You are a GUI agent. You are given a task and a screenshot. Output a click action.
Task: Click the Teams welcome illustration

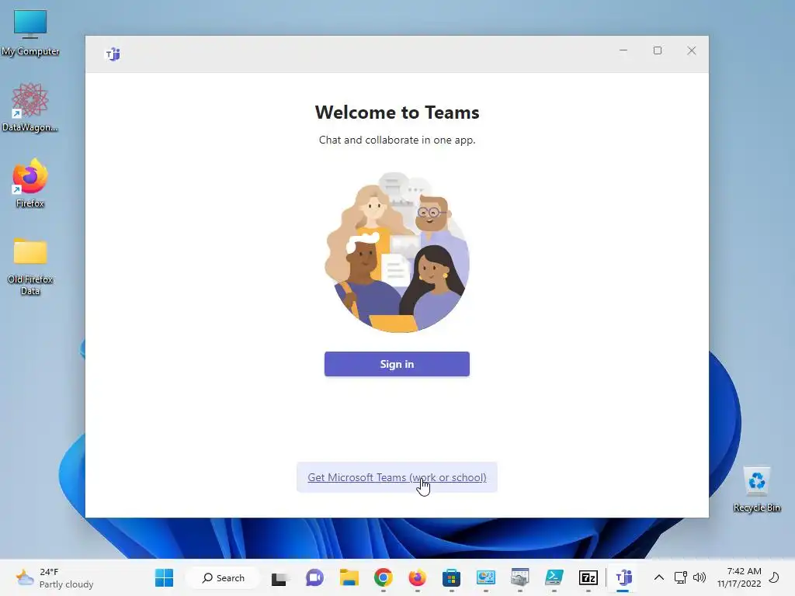pyautogui.click(x=397, y=252)
